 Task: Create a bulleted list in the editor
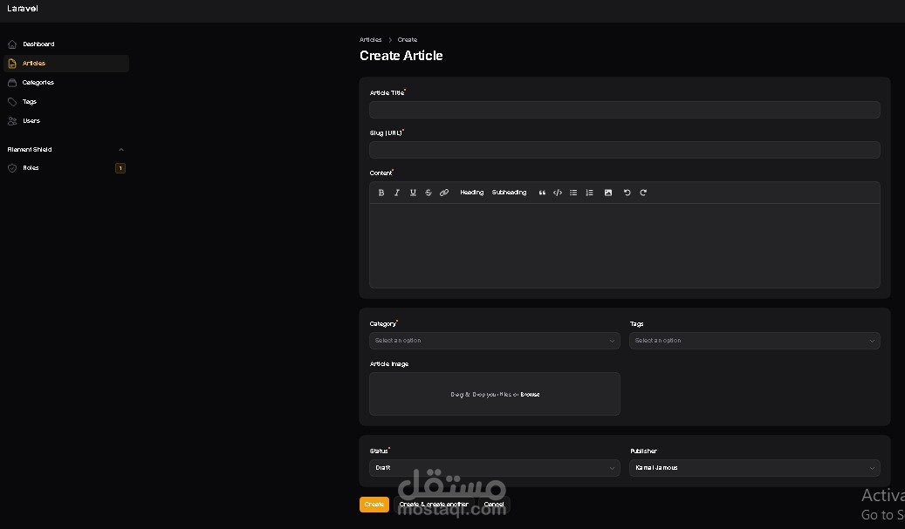[x=573, y=193]
